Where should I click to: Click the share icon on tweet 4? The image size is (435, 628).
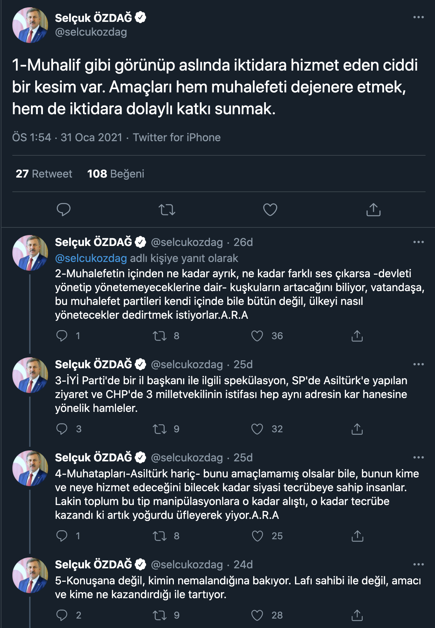click(x=358, y=535)
